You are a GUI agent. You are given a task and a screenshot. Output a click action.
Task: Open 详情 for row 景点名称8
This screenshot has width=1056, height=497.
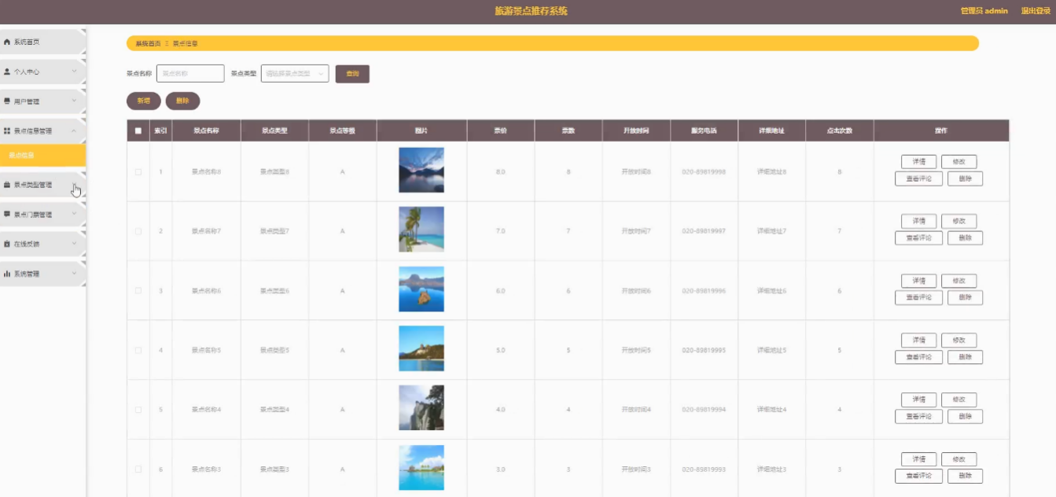point(918,162)
